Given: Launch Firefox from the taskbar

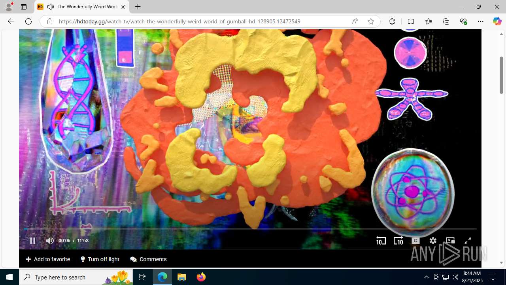Looking at the screenshot, I should pos(201,277).
